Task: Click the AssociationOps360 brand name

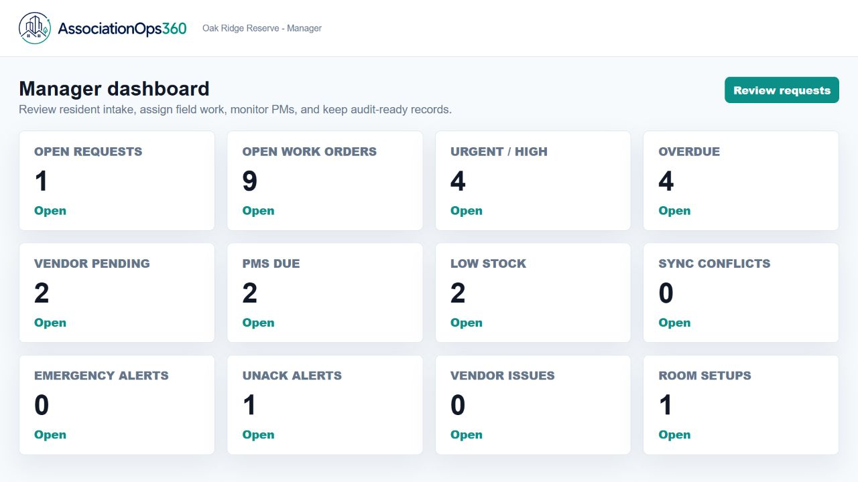Action: click(x=122, y=28)
